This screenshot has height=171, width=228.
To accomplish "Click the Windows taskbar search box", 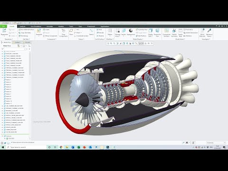I will pyautogui.click(x=26, y=147).
